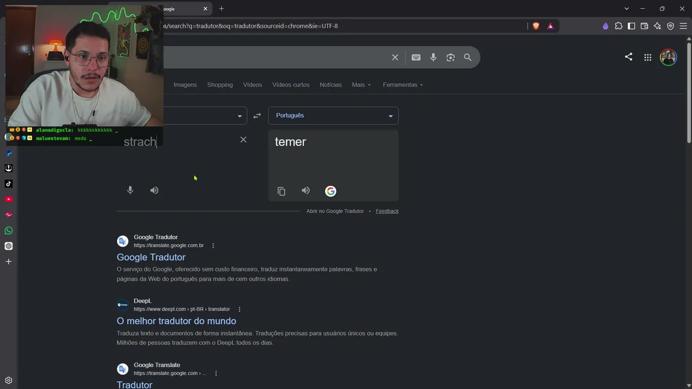Listen to the source text pronunciation
The height and width of the screenshot is (389, 692).
155,190
